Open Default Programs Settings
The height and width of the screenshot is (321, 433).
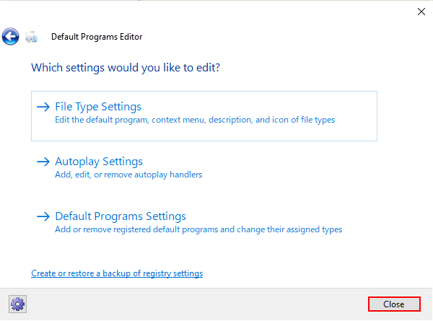click(121, 216)
